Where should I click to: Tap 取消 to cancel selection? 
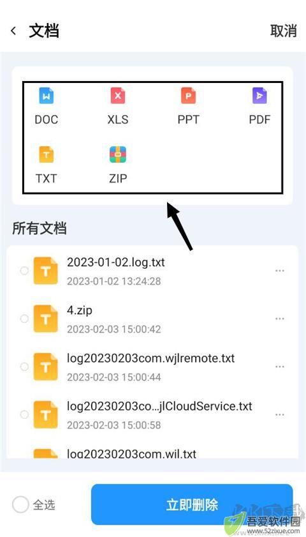point(284,31)
